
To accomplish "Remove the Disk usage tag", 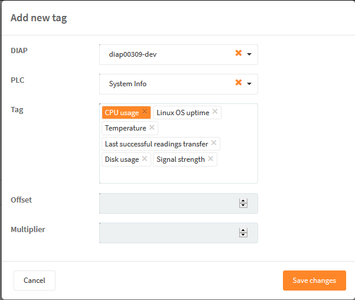I will coord(145,159).
